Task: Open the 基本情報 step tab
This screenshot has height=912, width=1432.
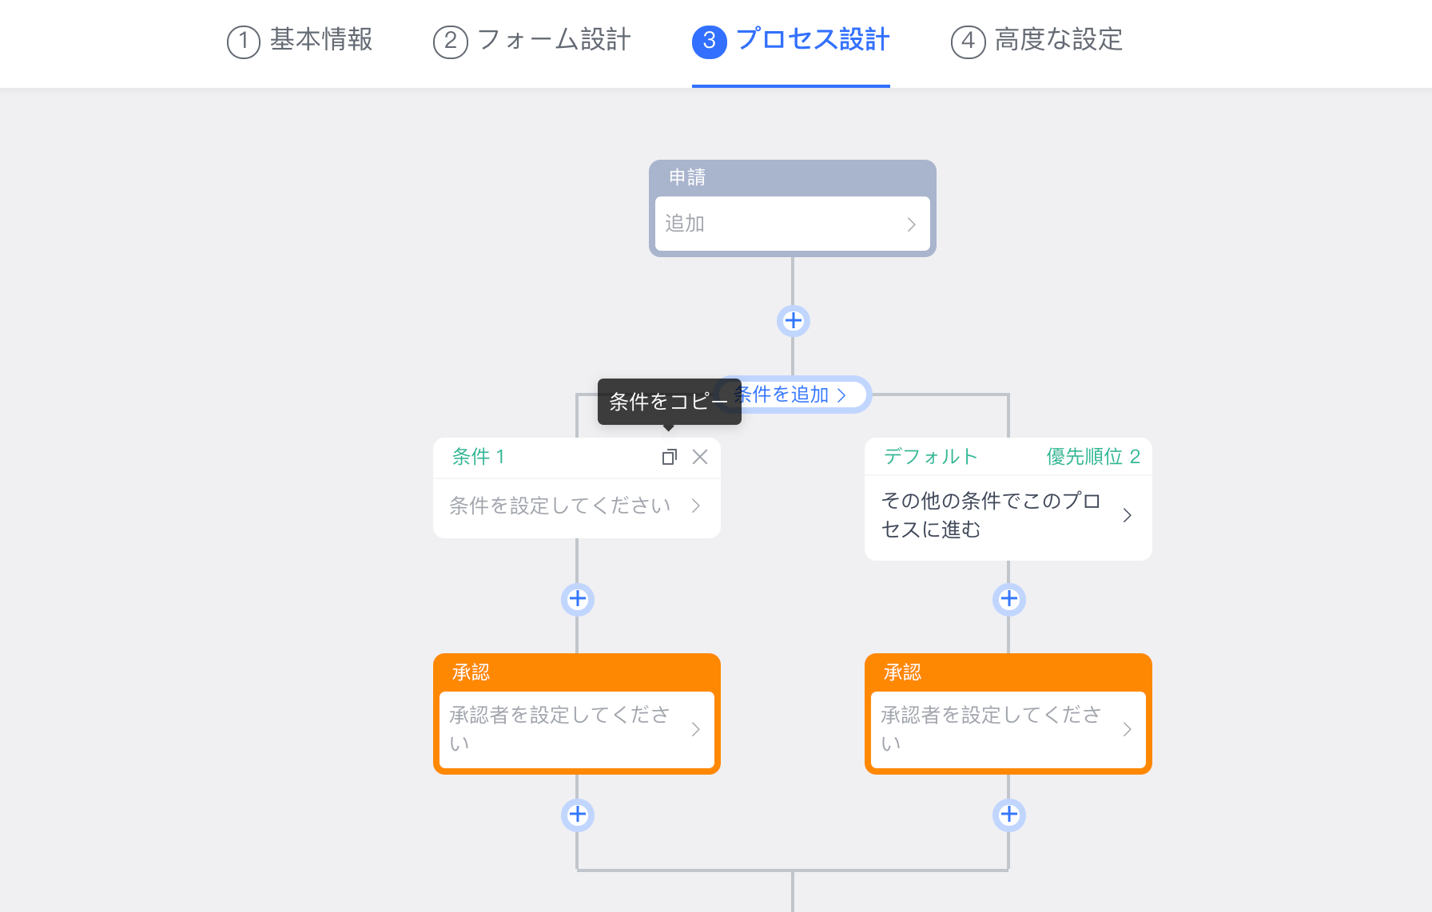Action: point(300,40)
